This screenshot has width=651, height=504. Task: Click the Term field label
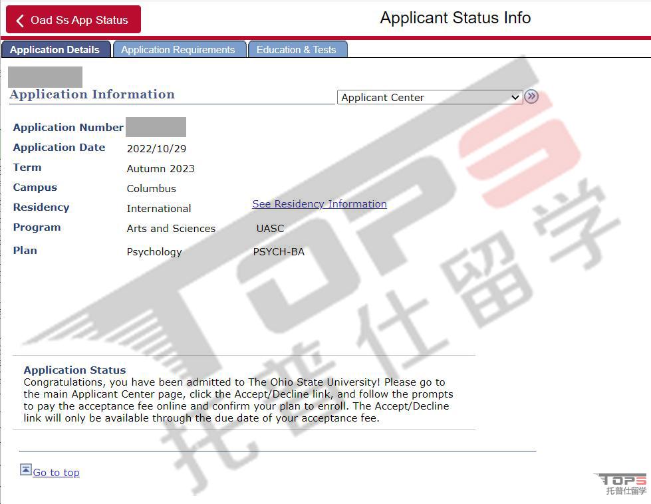(27, 168)
